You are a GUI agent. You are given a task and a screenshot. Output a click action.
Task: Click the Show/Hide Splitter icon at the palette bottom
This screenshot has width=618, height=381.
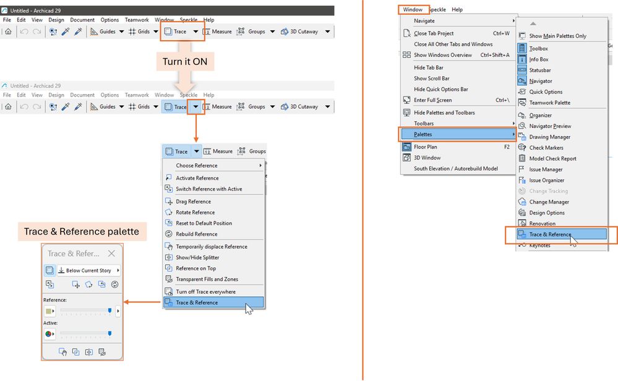click(x=89, y=352)
